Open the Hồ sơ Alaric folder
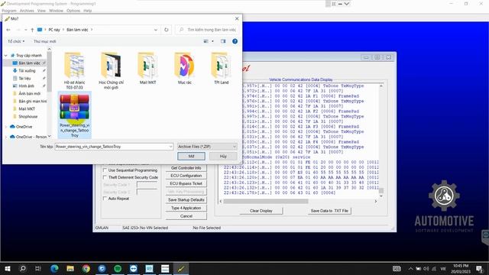This screenshot has height=275, width=489. point(74,71)
